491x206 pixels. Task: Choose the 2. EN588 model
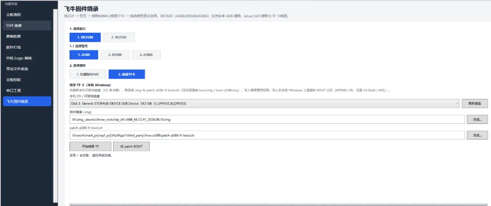(x=115, y=55)
